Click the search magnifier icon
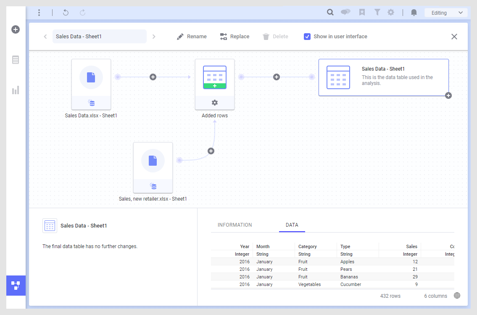This screenshot has height=315, width=477. (x=330, y=13)
